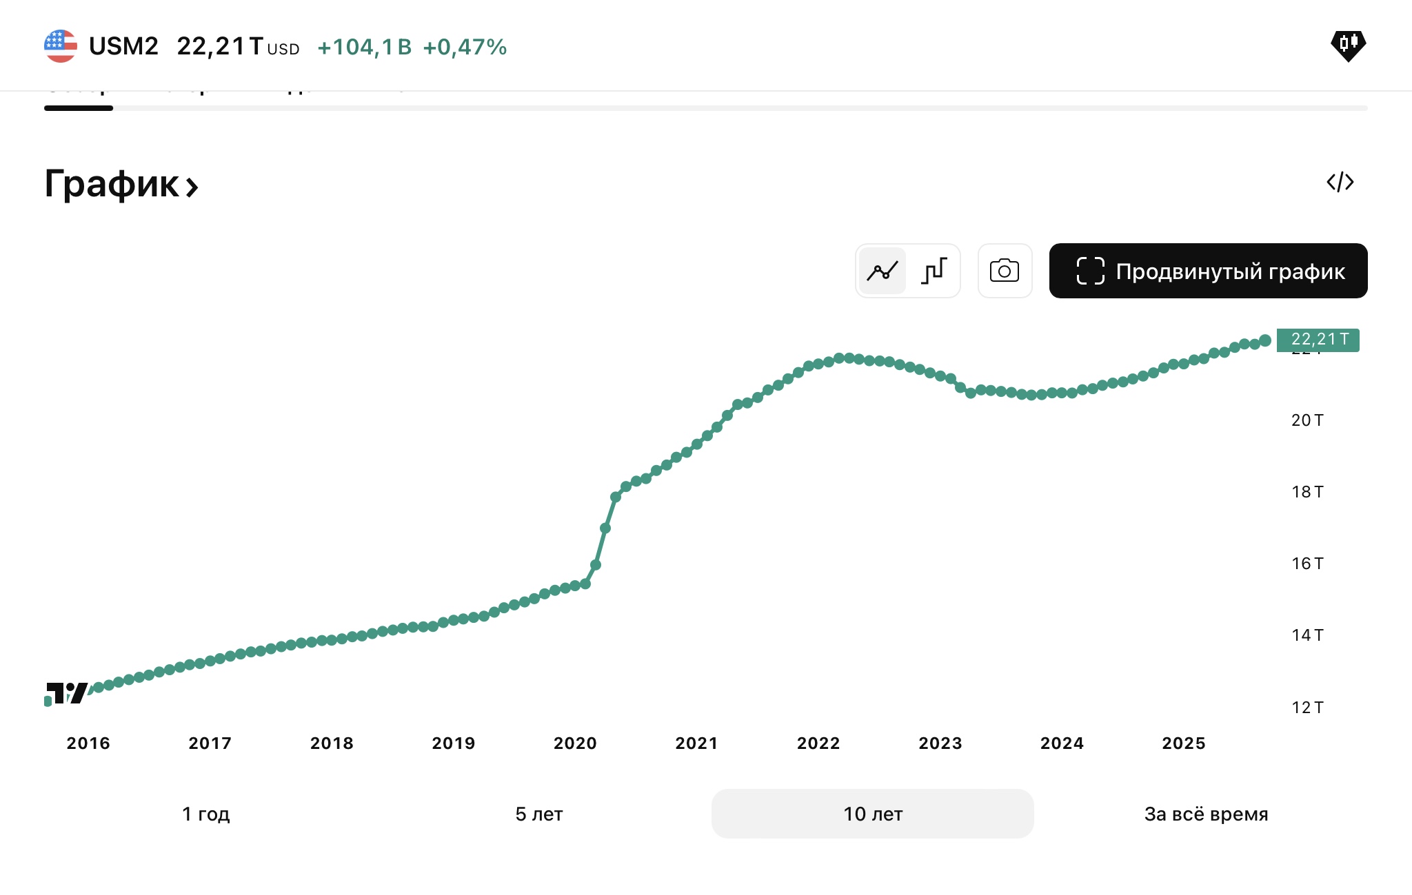Click the US flag icon
The width and height of the screenshot is (1412, 895).
point(61,46)
